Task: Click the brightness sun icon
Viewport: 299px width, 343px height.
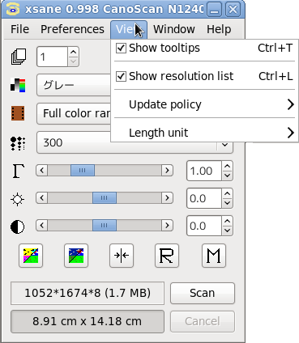Action: click(18, 199)
